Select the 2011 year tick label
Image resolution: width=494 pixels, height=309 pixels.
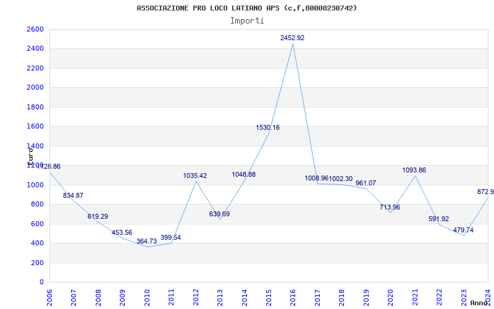point(171,297)
